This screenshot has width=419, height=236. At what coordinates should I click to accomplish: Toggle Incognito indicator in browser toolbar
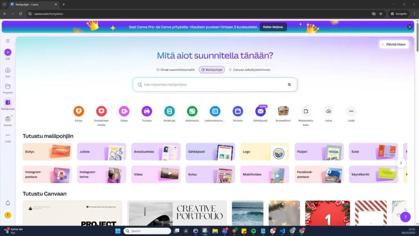coord(399,14)
